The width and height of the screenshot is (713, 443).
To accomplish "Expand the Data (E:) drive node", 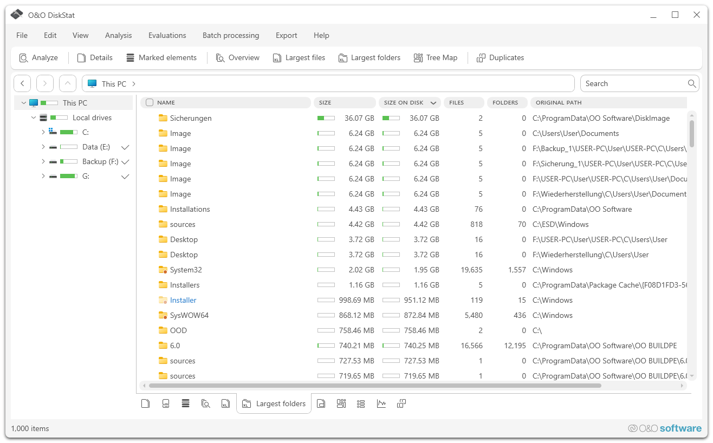I will coord(43,147).
